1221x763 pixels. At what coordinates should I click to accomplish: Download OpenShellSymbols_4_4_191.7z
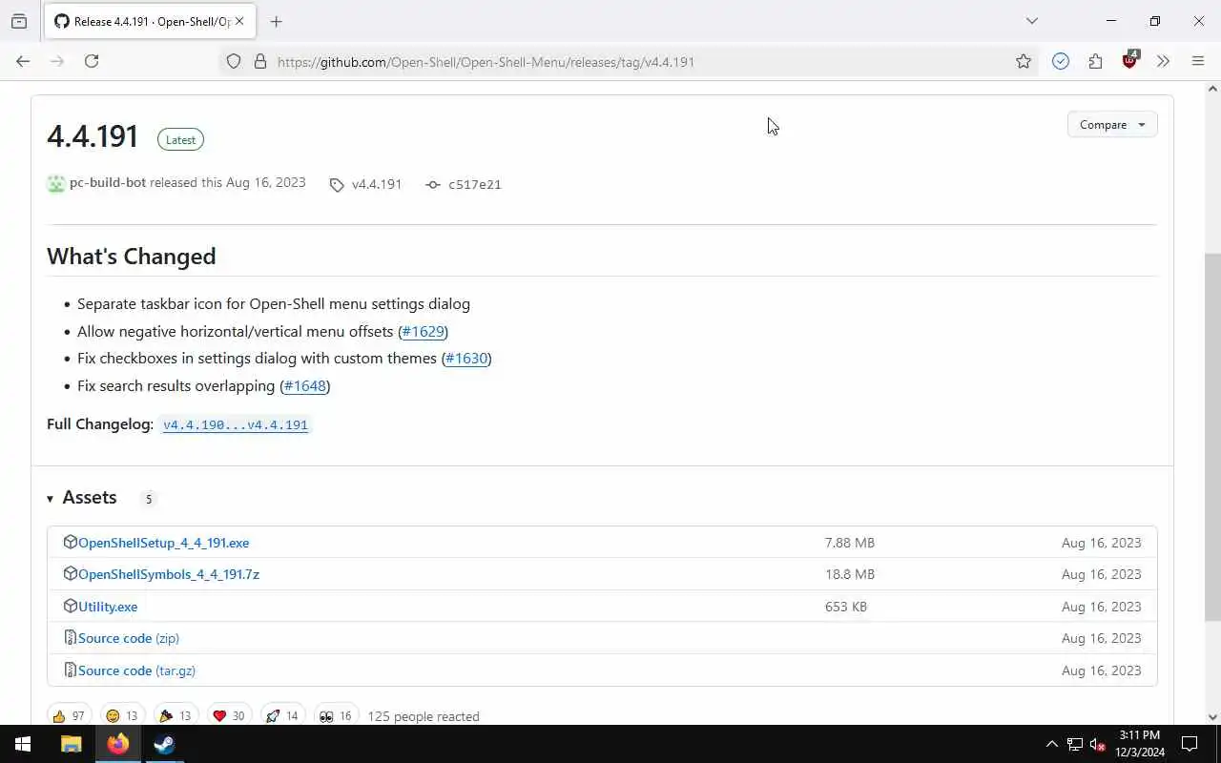coord(169,574)
